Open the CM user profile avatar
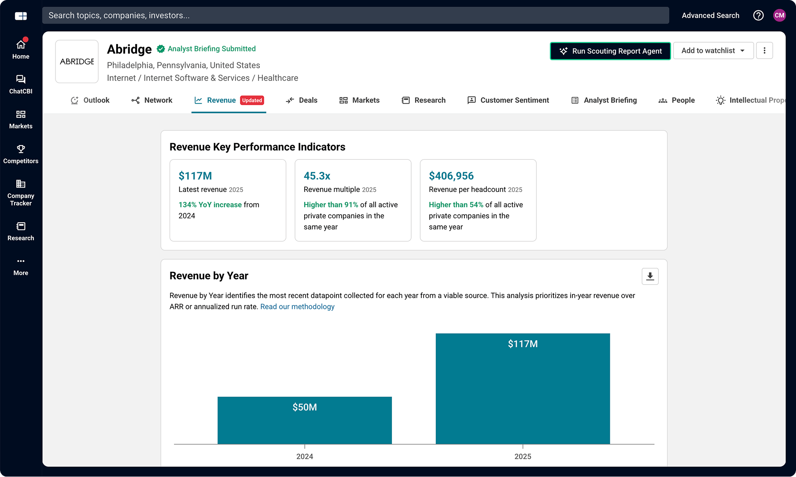Viewport: 796px width, 477px height. point(779,15)
